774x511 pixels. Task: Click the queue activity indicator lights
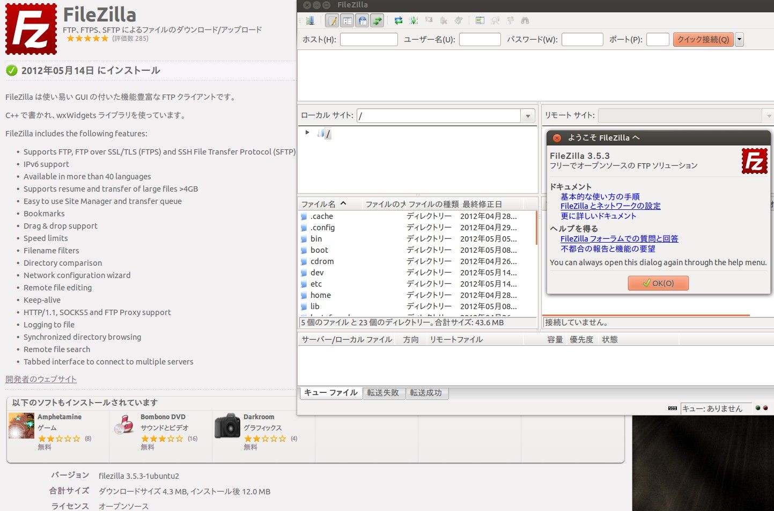click(762, 408)
